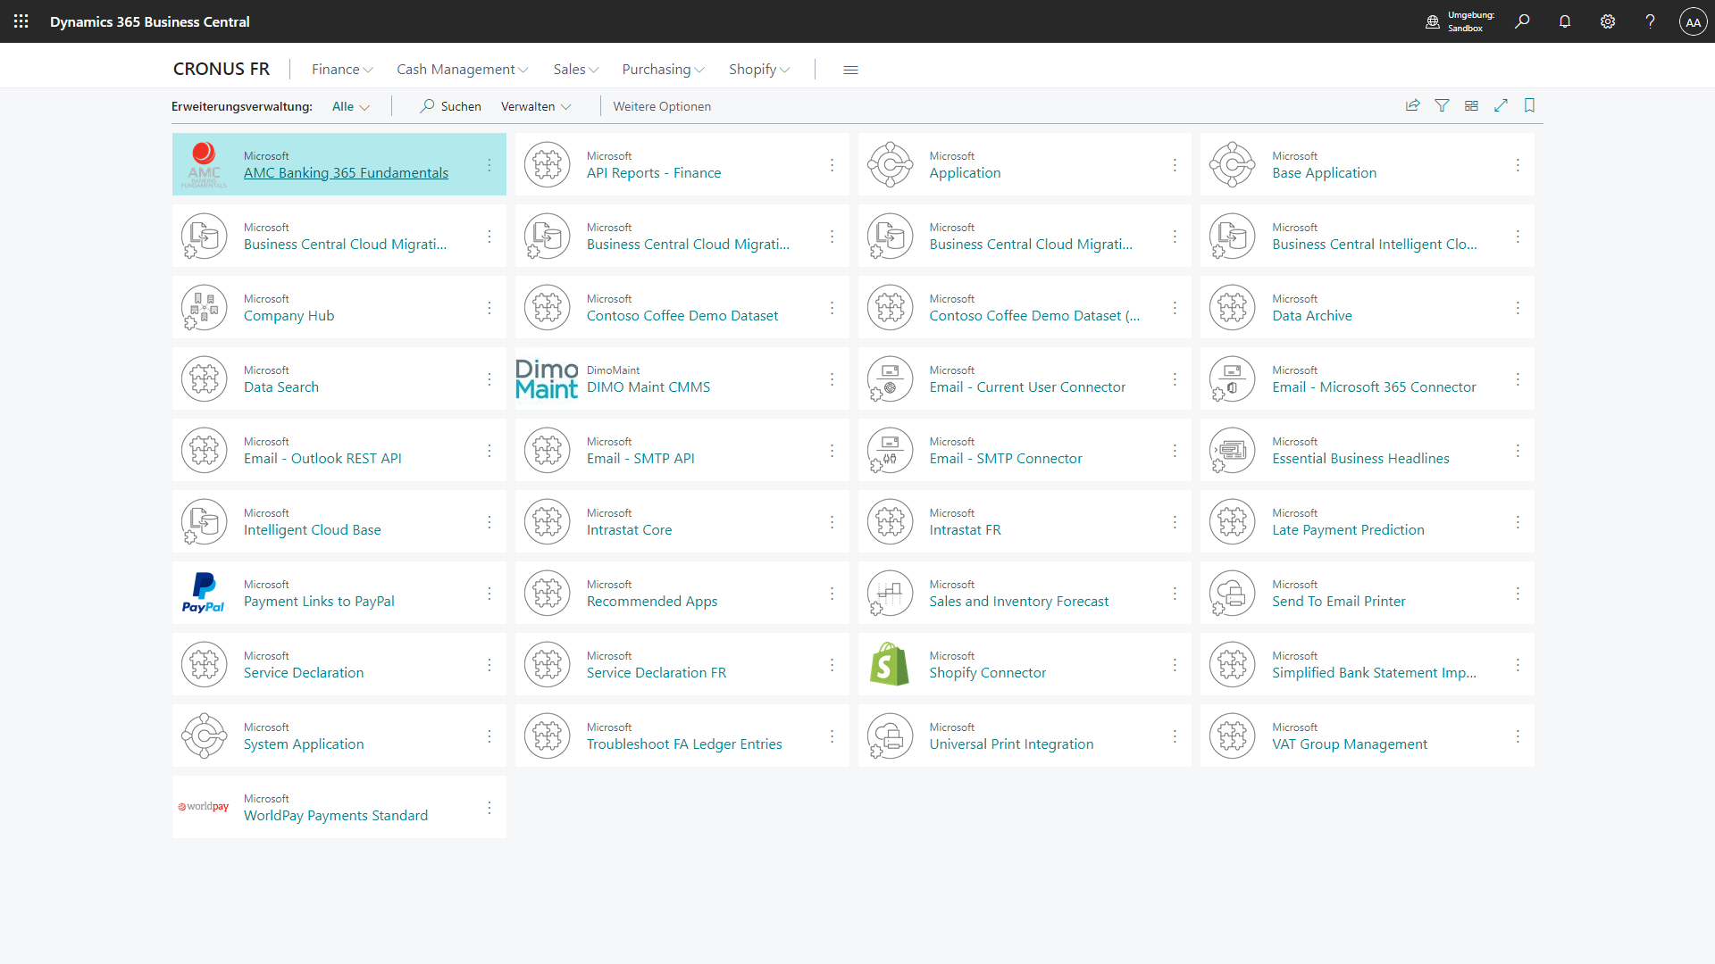Open the three-dot menu for Base Application
The width and height of the screenshot is (1715, 964).
[x=1518, y=165]
